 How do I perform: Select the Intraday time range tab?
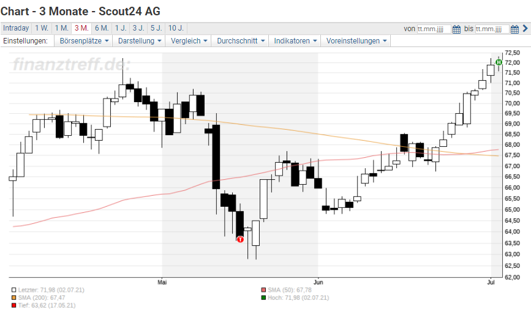16,28
